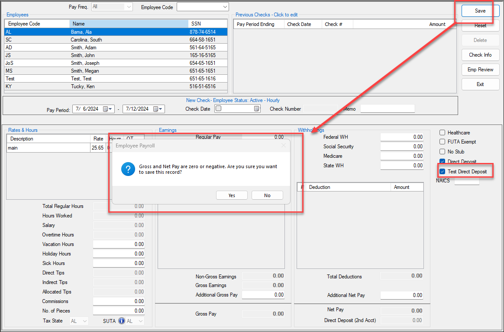Screen dimensions: 504x332
Task: Click the question mark icon in the dialog
Action: [x=128, y=169]
